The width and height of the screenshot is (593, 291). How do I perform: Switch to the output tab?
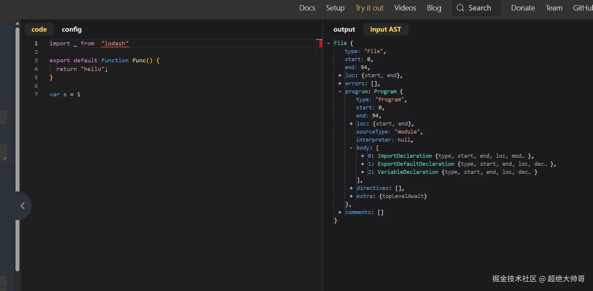click(344, 29)
